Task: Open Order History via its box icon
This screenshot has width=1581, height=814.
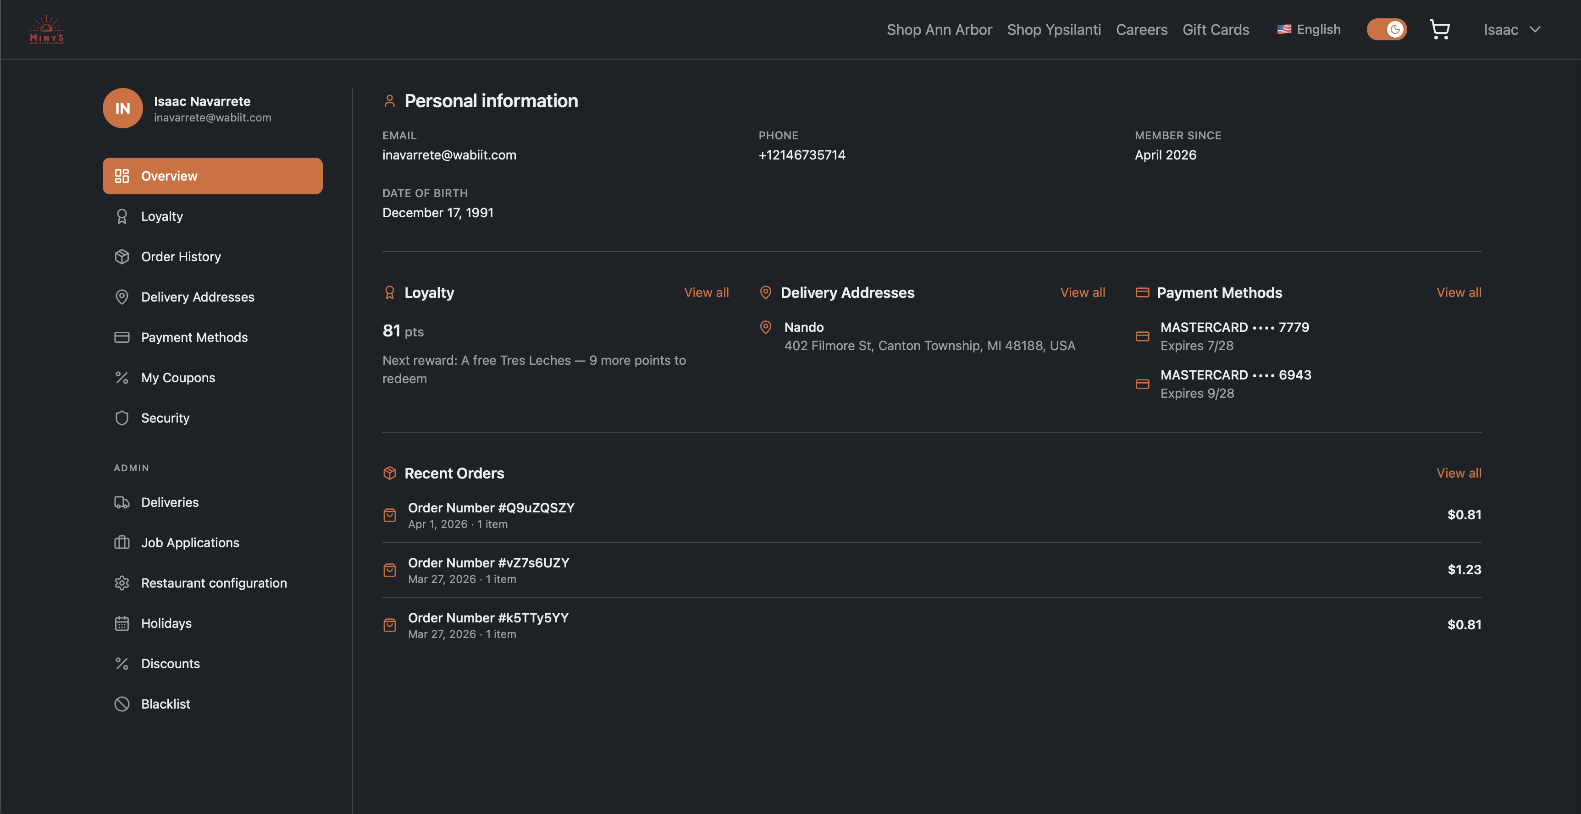Action: [x=122, y=256]
